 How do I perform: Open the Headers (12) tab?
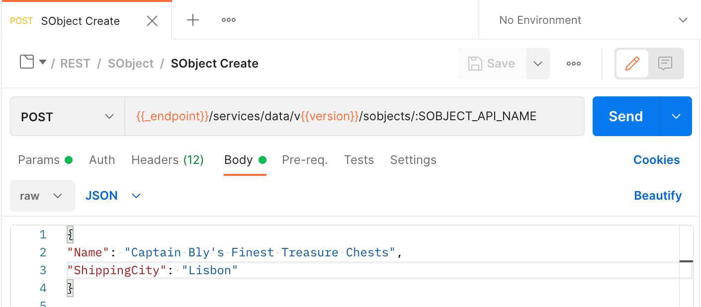[168, 160]
